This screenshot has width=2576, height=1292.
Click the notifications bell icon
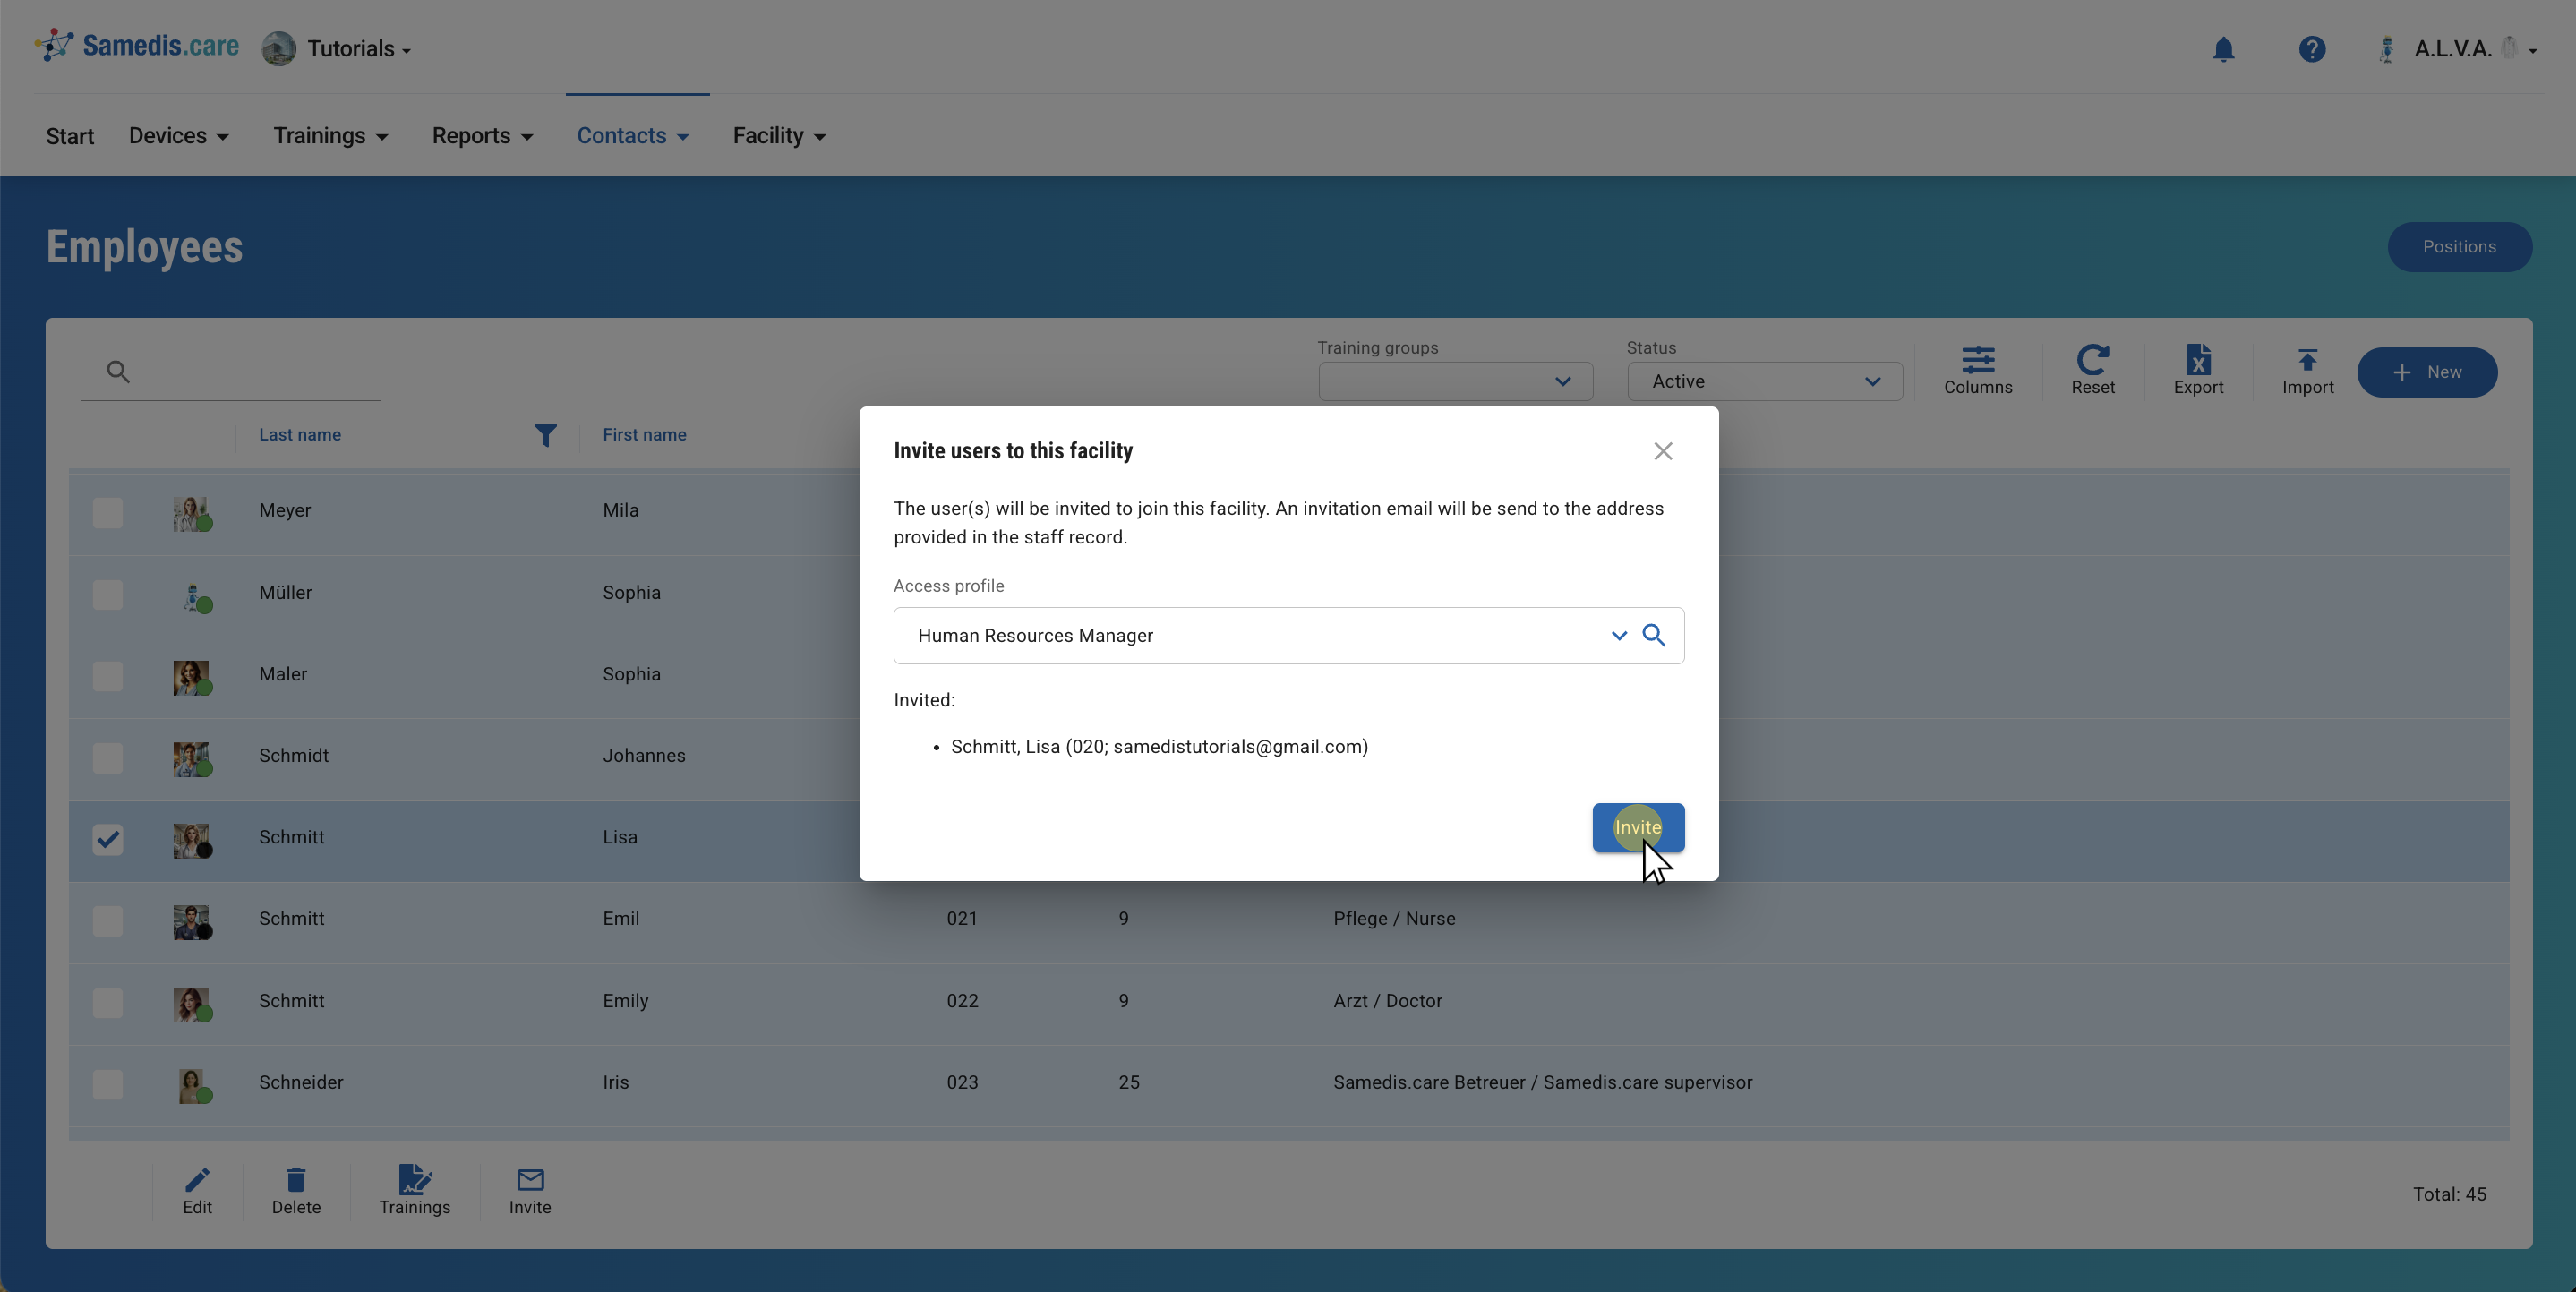click(x=2223, y=49)
